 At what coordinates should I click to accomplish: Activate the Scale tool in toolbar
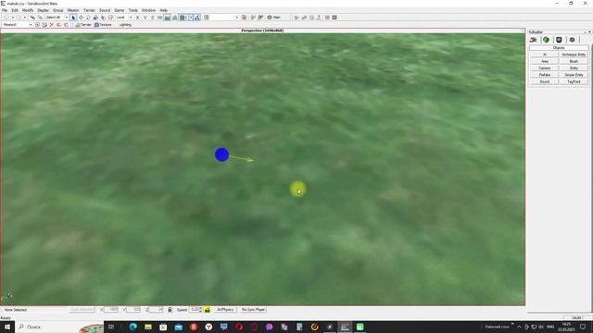click(x=95, y=18)
